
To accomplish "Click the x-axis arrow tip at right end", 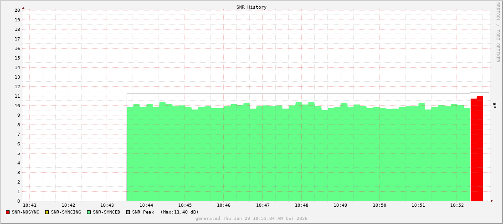I will [x=492, y=201].
